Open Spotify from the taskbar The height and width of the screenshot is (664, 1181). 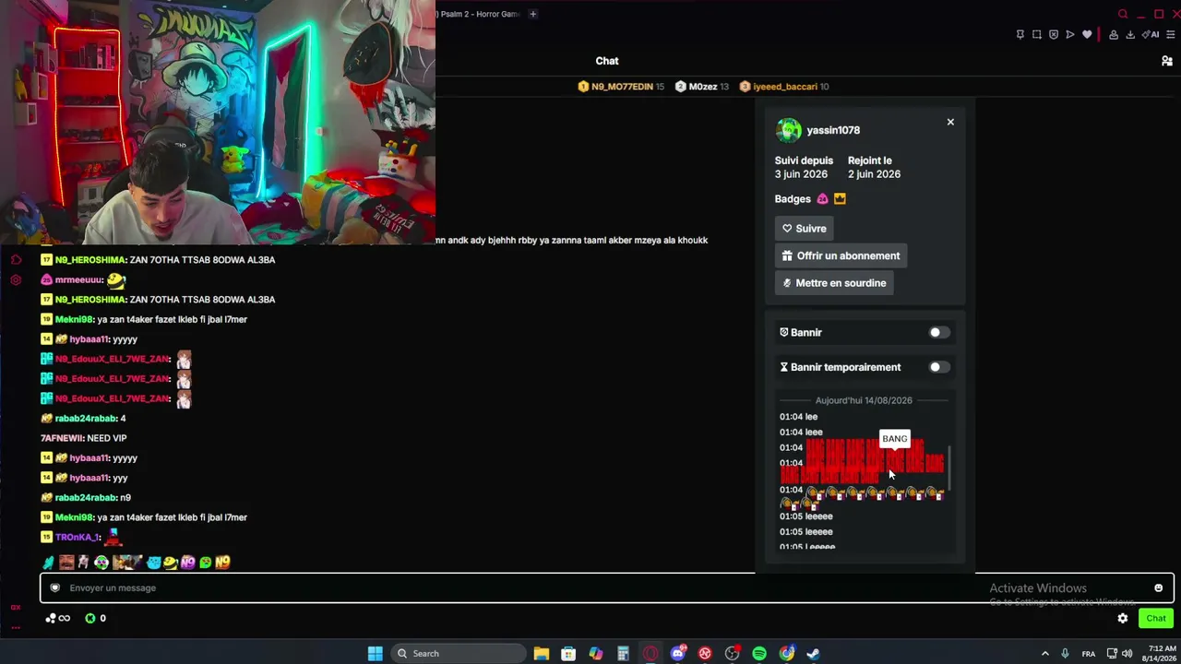(759, 654)
